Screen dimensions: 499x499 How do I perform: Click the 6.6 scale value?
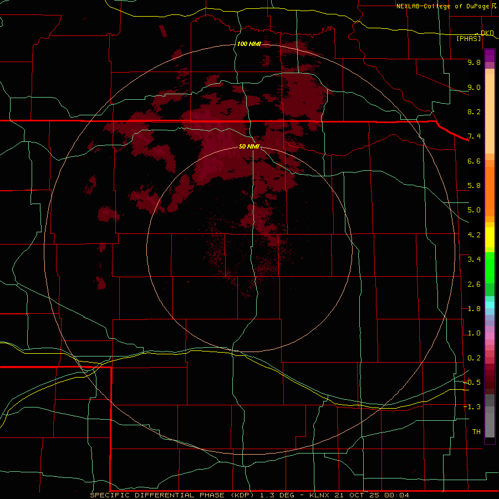[x=474, y=161]
